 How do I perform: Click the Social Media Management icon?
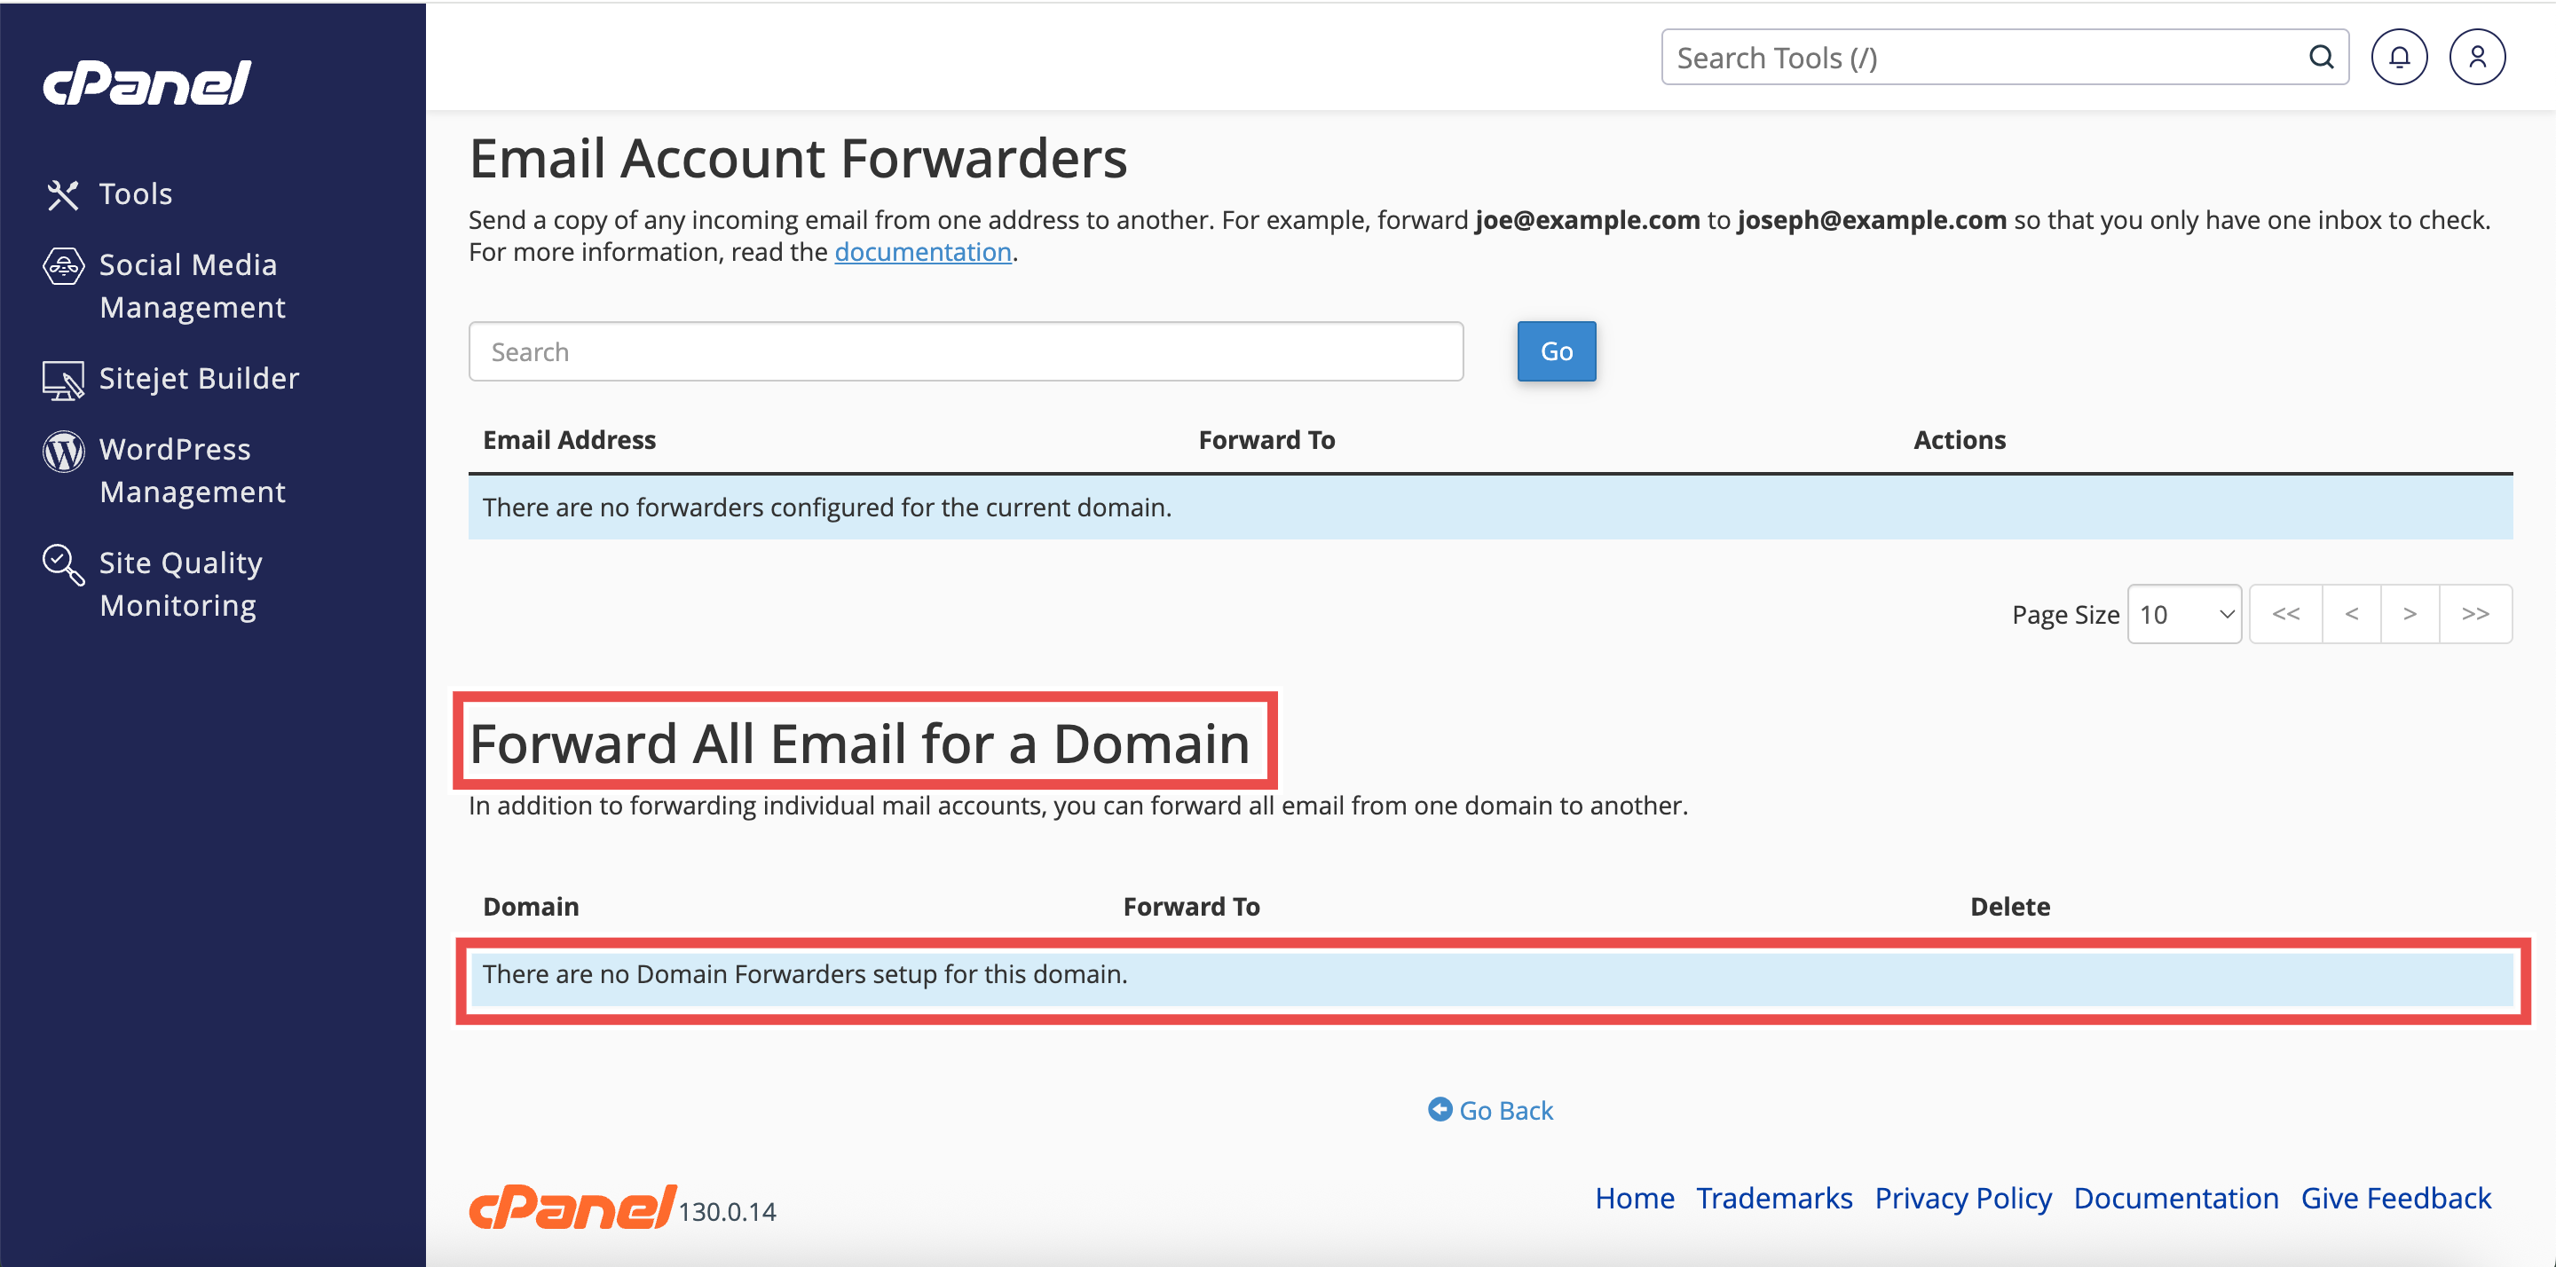click(64, 266)
